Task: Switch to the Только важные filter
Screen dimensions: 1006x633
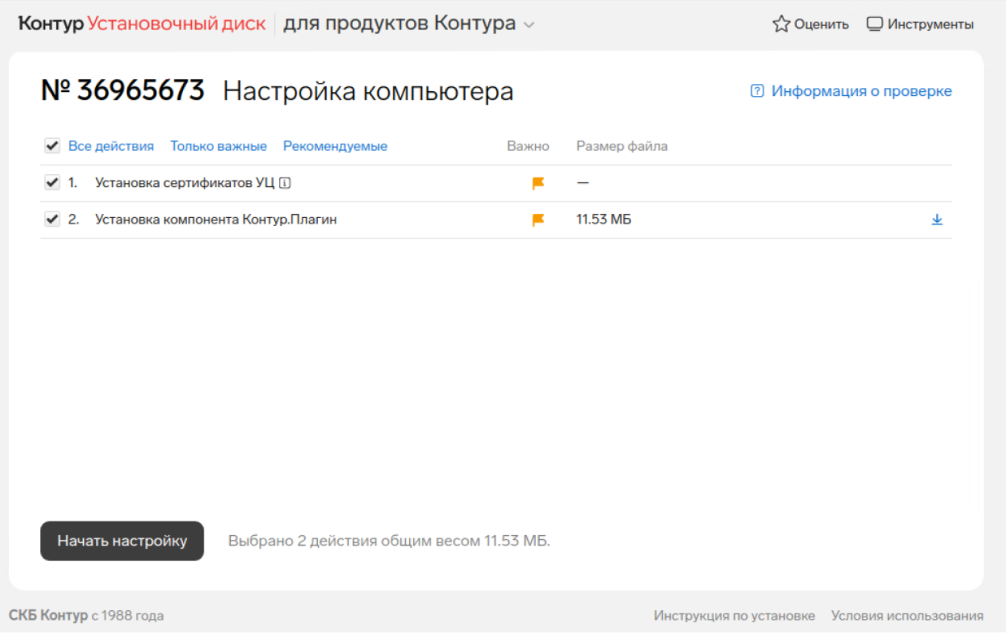Action: [218, 146]
